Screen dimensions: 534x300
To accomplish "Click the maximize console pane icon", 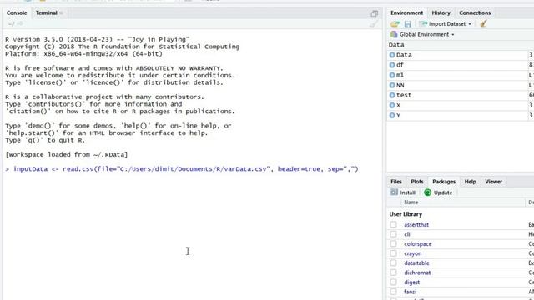I will click(375, 13).
